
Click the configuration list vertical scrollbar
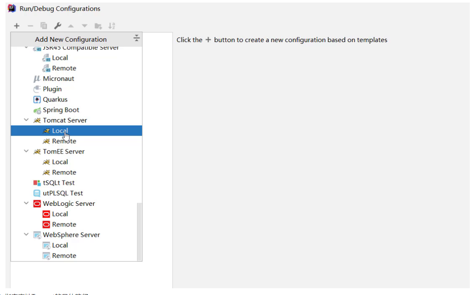(x=139, y=231)
